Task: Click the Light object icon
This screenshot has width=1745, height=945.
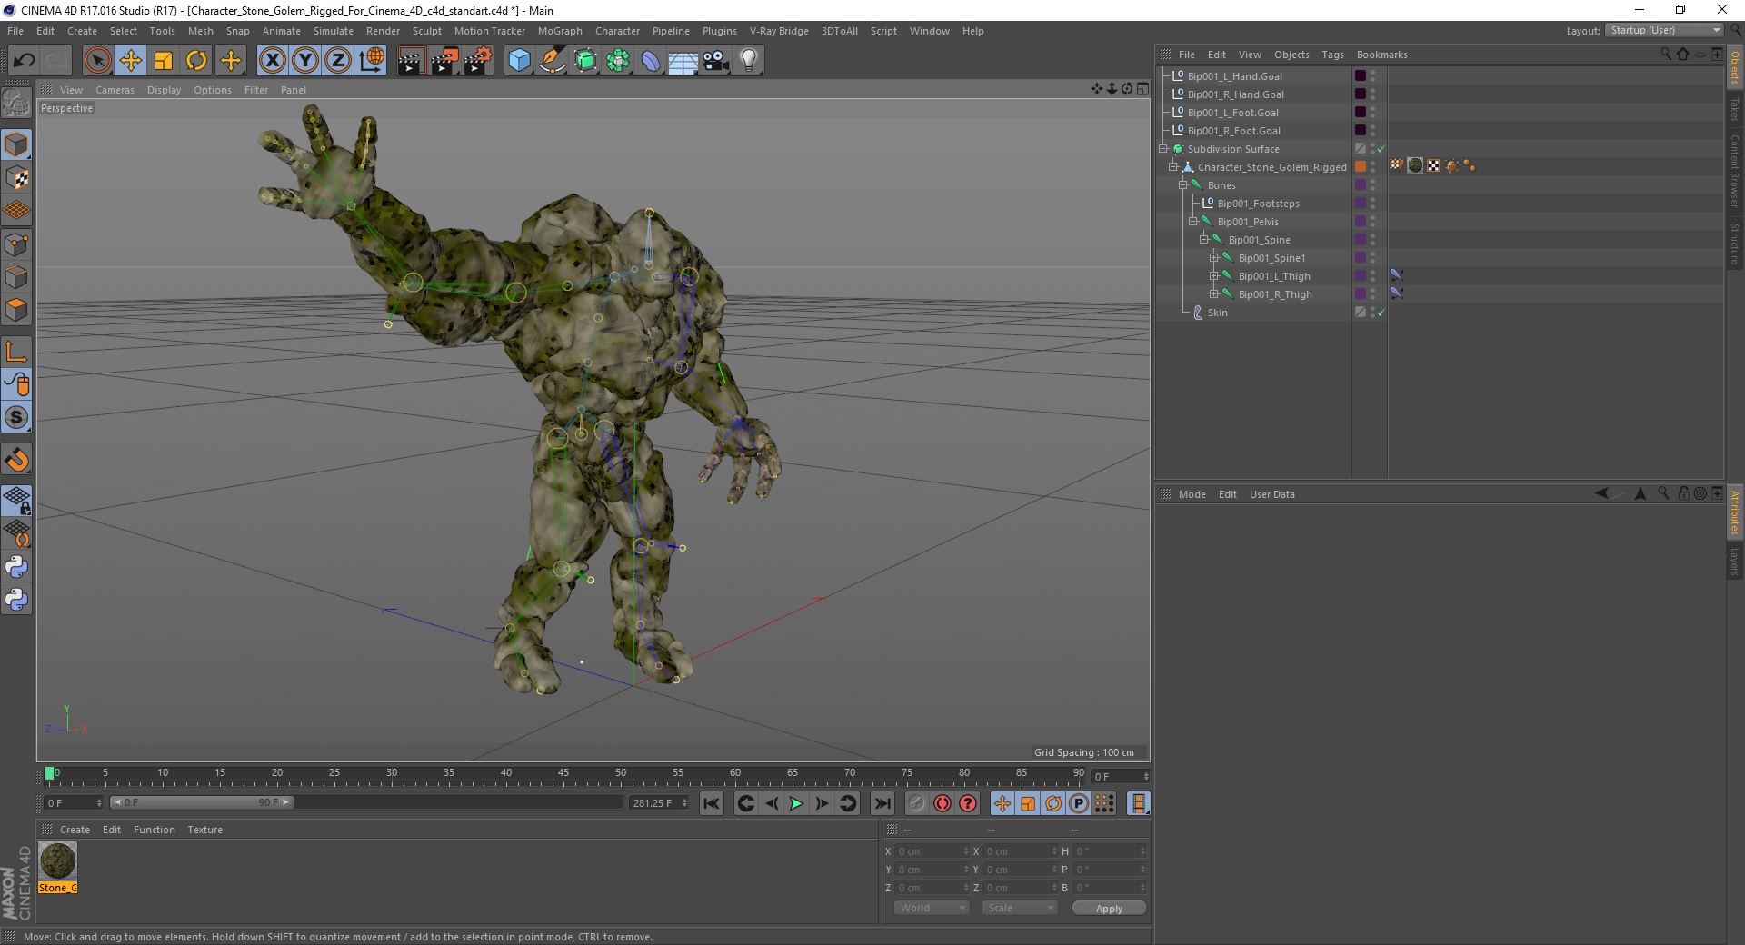Action: 748,61
